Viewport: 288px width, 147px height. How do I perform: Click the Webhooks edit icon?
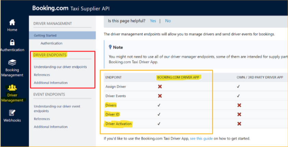(x=12, y=113)
